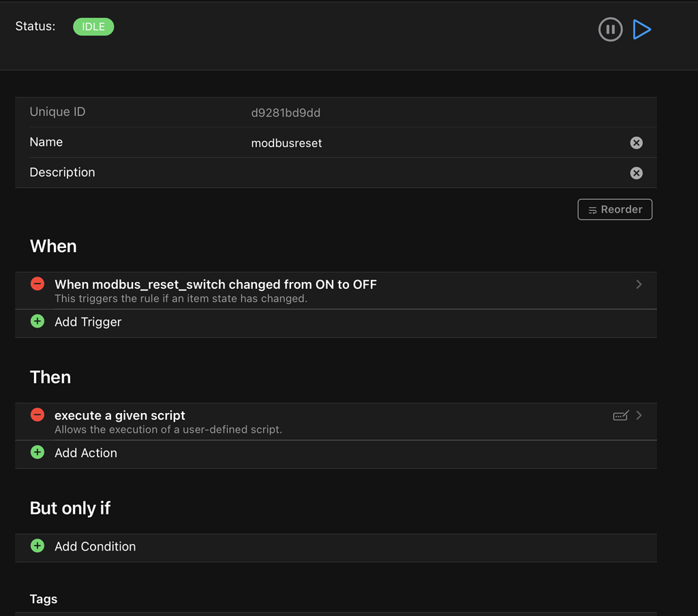
Task: Expand the execute script action details
Action: click(x=639, y=415)
